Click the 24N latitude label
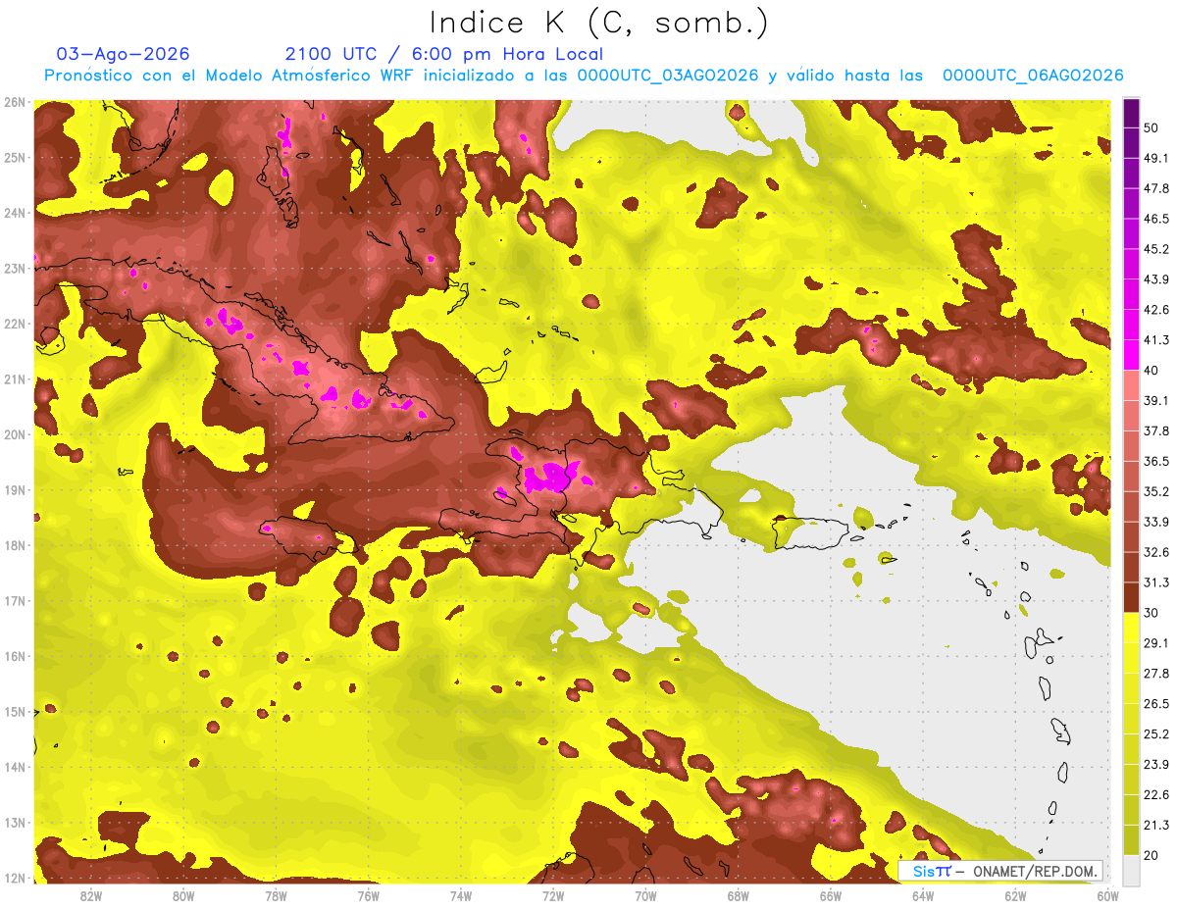This screenshot has width=1177, height=909. click(15, 213)
